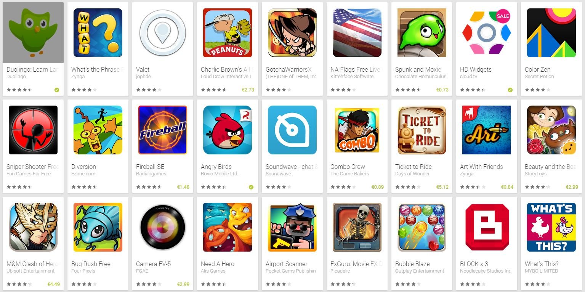Open the Soundwave blue app icon
The image size is (585, 292).
pos(292,130)
